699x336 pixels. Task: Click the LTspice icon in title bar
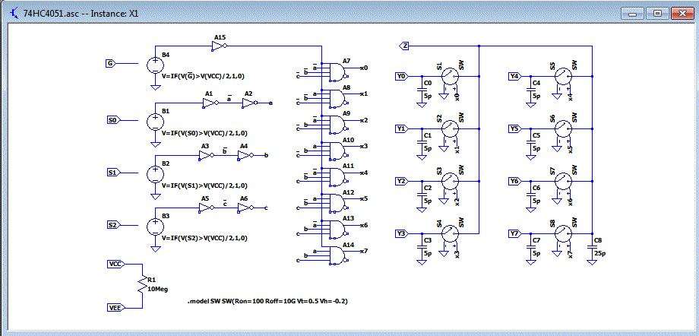[14, 13]
